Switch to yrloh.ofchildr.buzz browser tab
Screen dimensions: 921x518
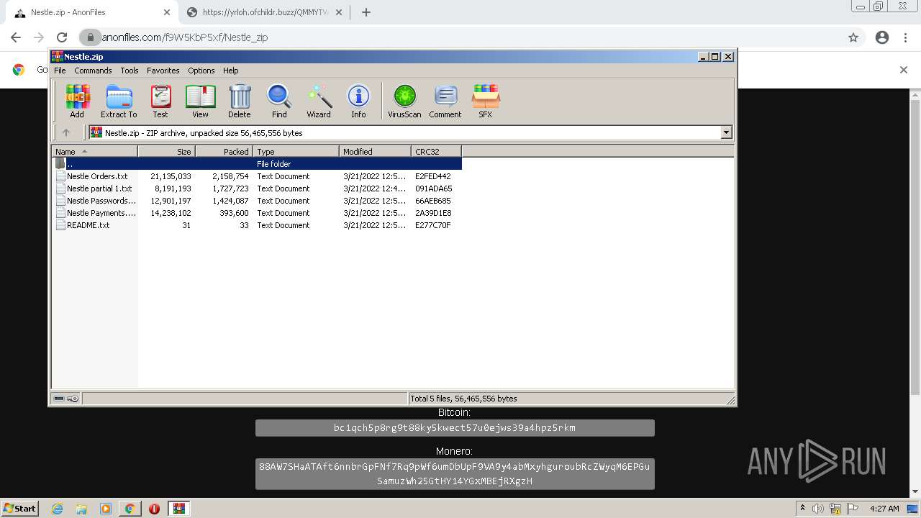[266, 12]
